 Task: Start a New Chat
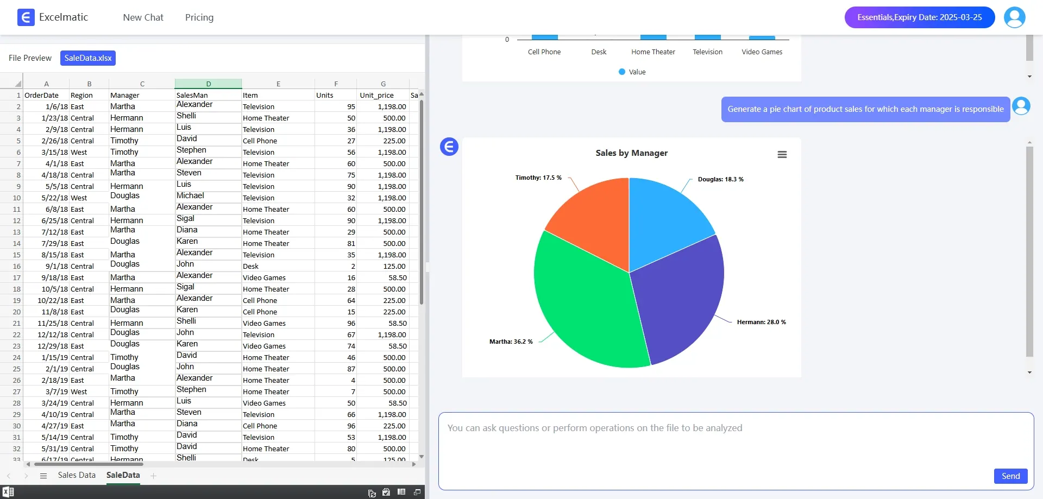143,17
